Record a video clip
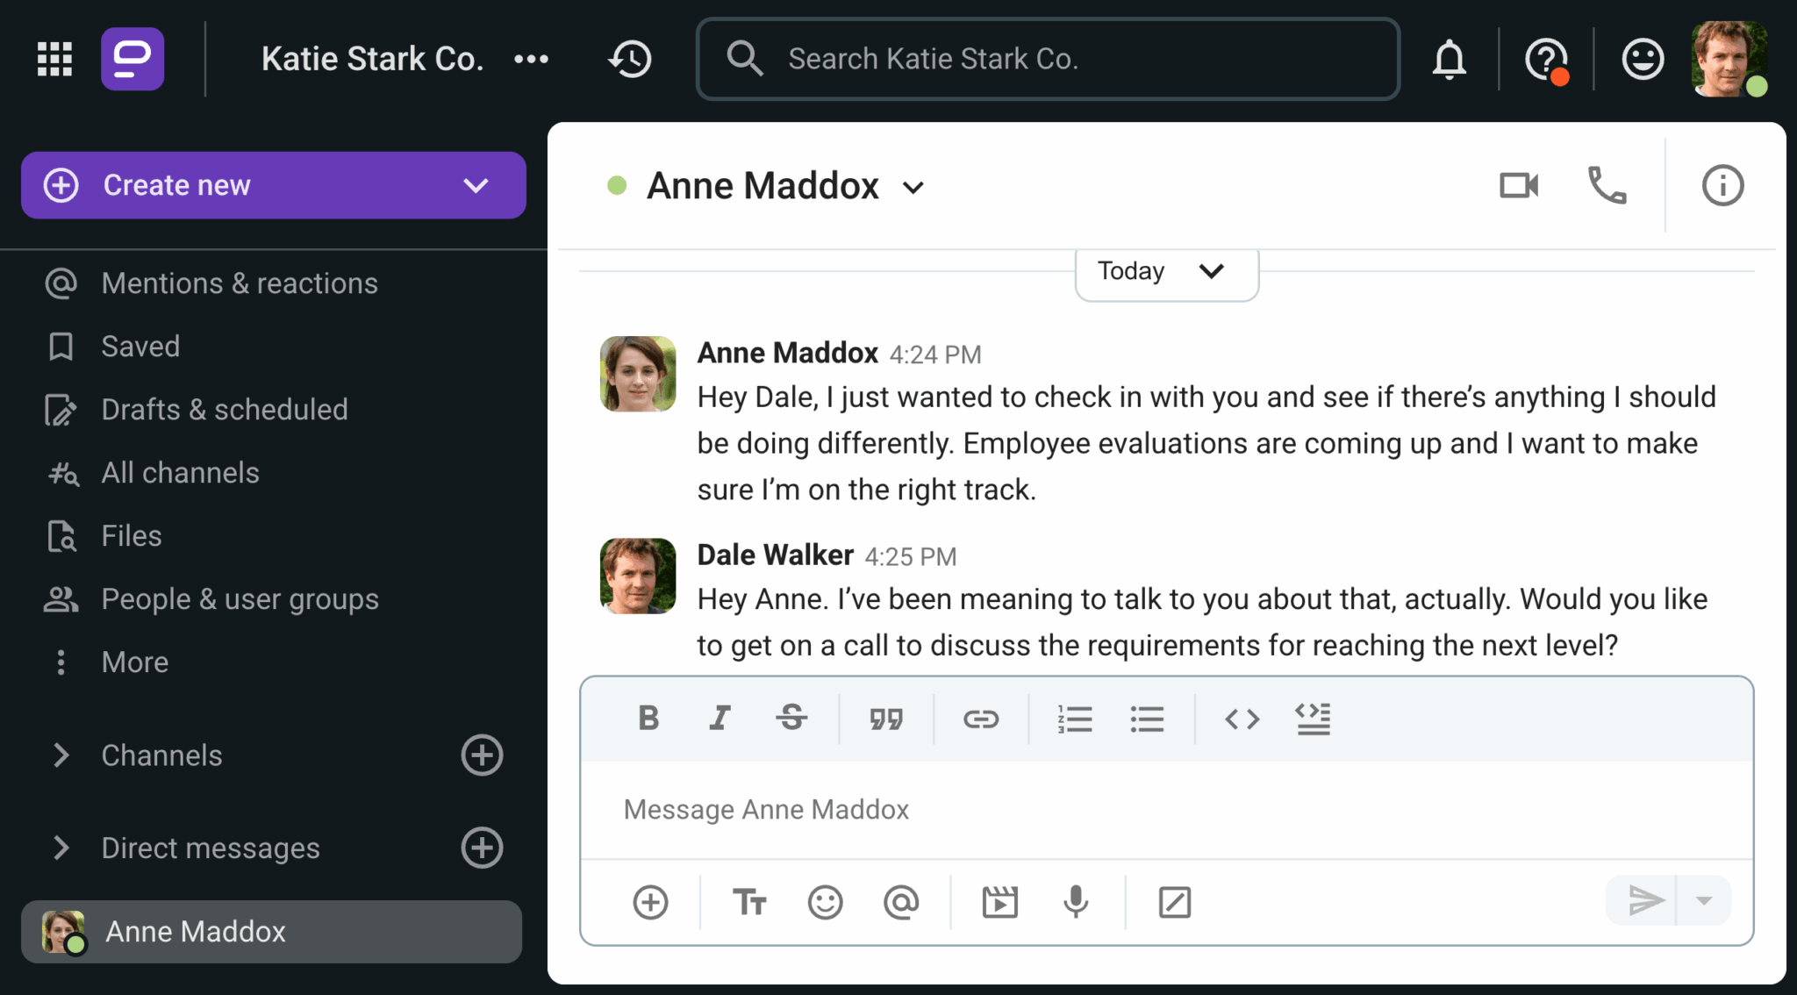 click(999, 902)
